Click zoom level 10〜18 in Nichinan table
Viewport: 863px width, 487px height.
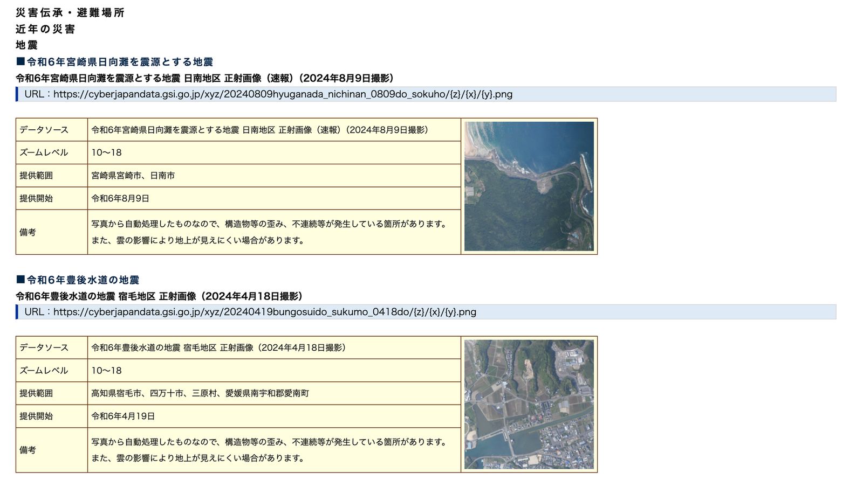tap(274, 152)
